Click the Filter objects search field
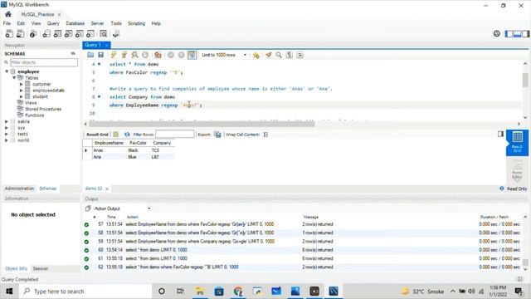Viewport: 531px width, 299px height. click(44, 62)
